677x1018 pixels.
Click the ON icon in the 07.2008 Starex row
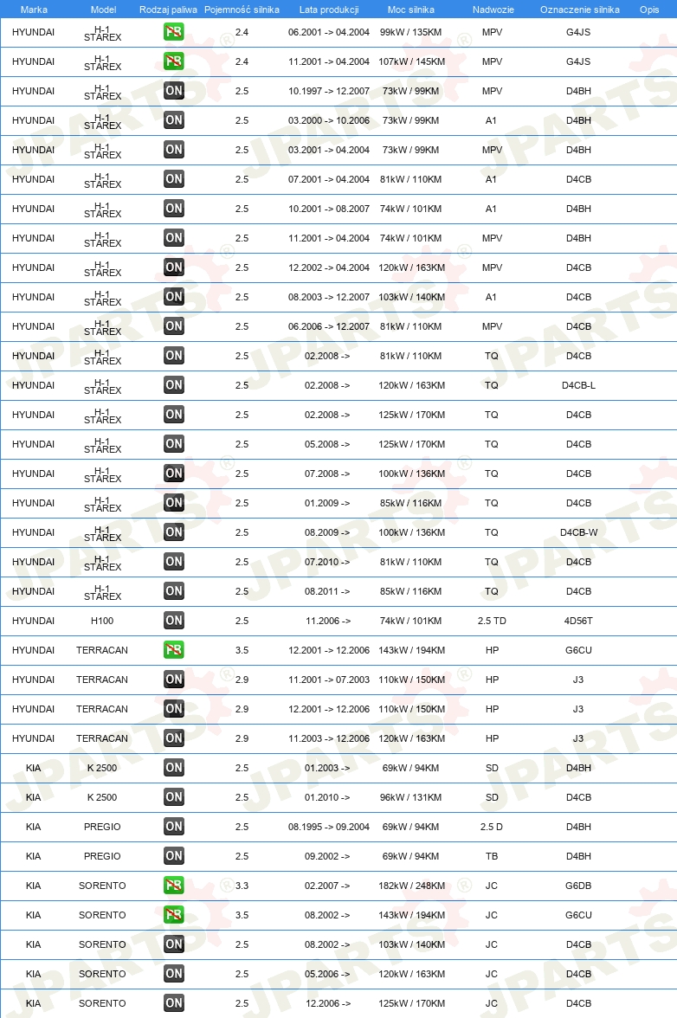pos(173,474)
